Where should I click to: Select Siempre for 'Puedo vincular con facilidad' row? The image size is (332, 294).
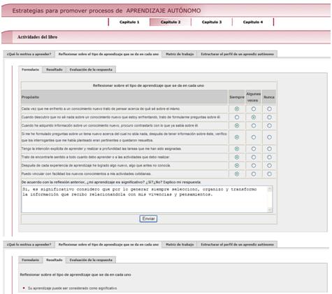(x=237, y=174)
